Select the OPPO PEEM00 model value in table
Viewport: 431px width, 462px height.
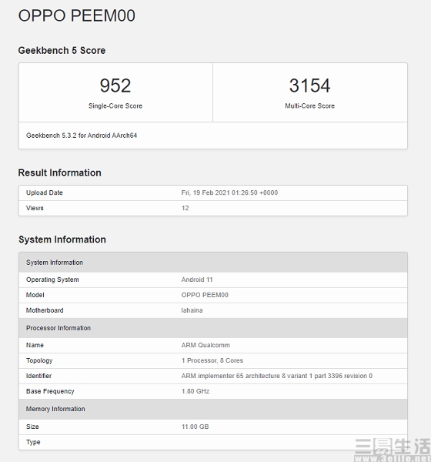tap(205, 295)
